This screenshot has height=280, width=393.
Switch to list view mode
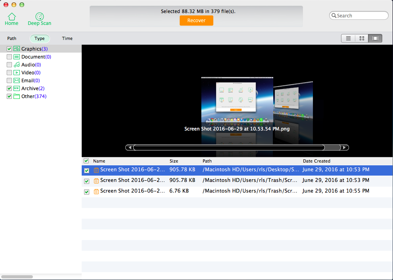click(348, 38)
